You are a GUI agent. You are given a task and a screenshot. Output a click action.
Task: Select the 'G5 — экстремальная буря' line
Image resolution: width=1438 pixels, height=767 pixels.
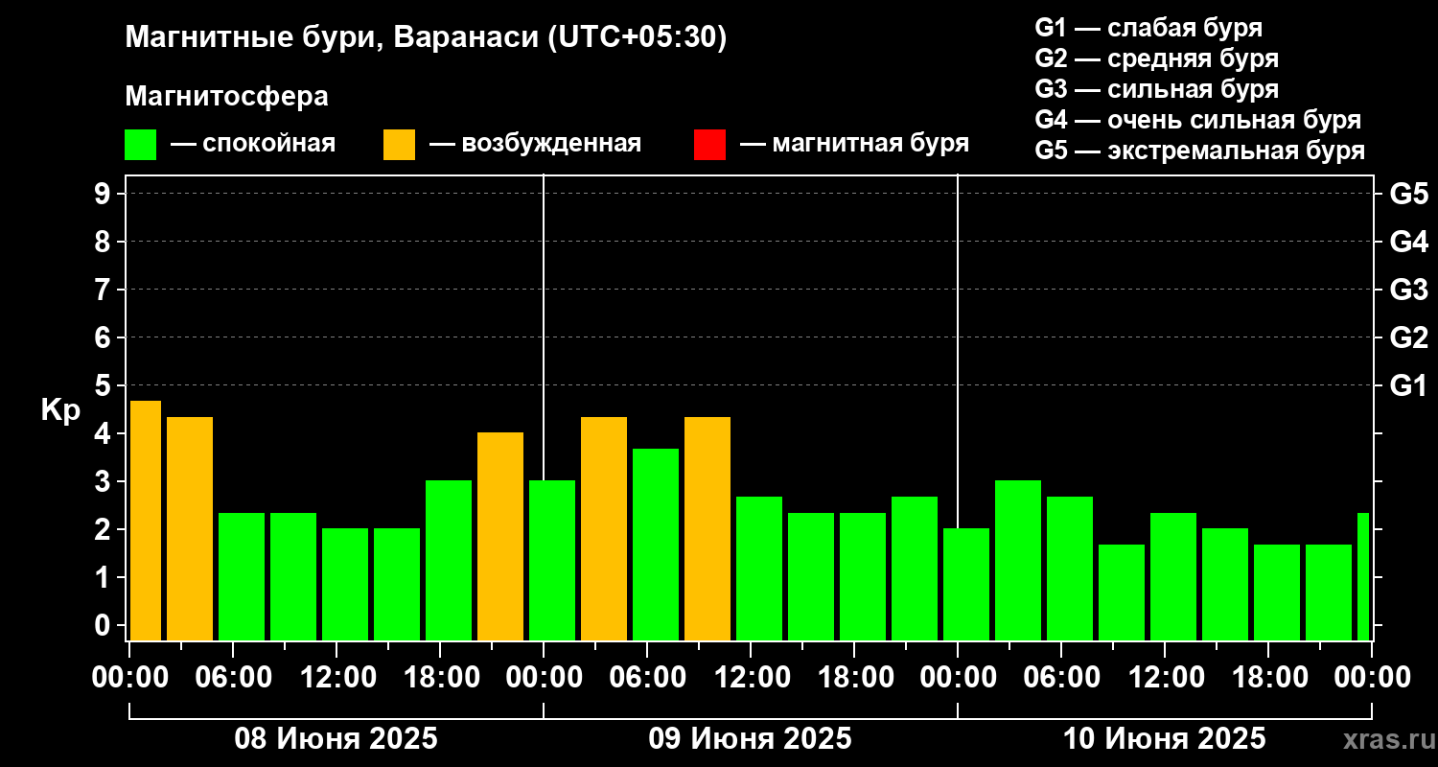[1200, 151]
